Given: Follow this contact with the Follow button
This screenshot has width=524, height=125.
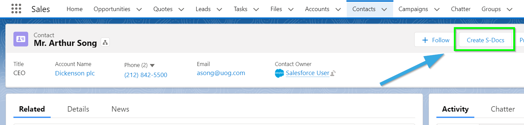Looking at the screenshot, I should (x=435, y=40).
